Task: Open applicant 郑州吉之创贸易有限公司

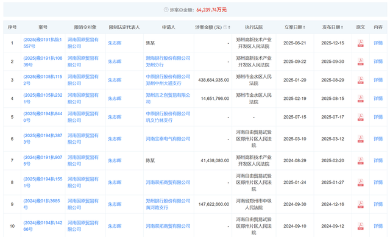Action: tap(168, 99)
